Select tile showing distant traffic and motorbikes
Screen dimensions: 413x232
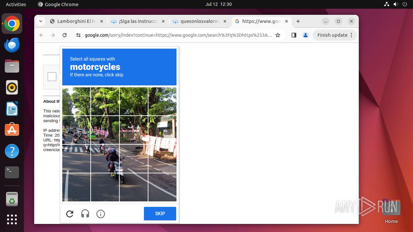coord(76,130)
